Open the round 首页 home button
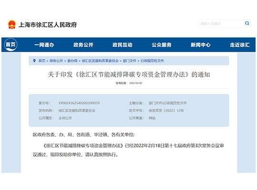 pyautogui.click(x=10, y=45)
